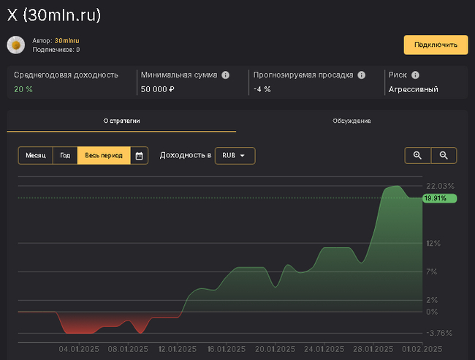Open author profile link 30mlnru
Image resolution: width=475 pixels, height=360 pixels.
(67, 40)
